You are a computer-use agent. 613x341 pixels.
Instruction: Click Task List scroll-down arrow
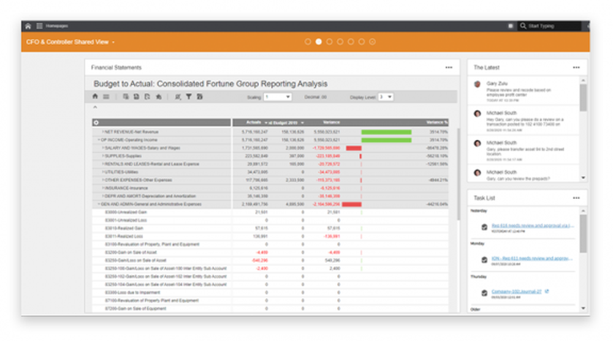click(583, 308)
